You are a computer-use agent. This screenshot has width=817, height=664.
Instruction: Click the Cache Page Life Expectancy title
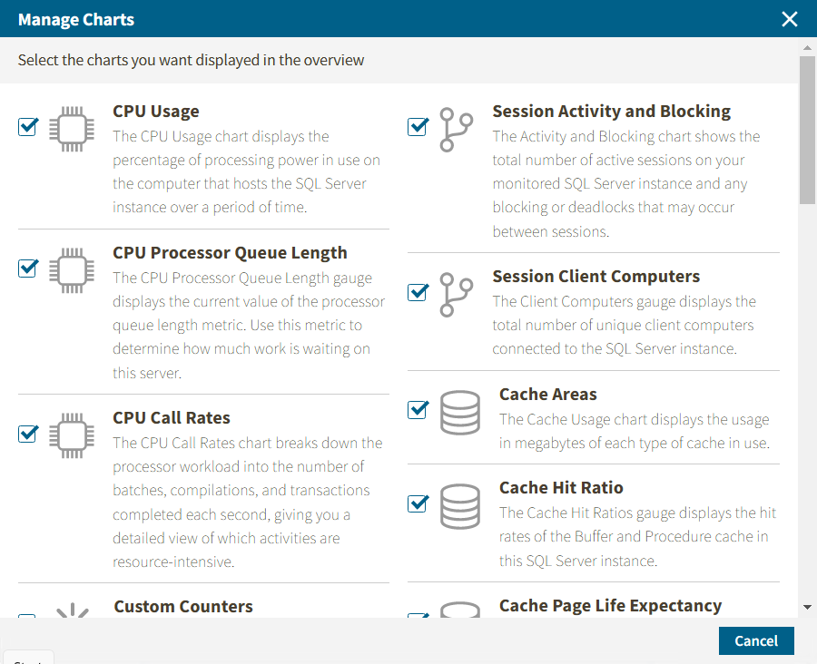[x=610, y=605]
